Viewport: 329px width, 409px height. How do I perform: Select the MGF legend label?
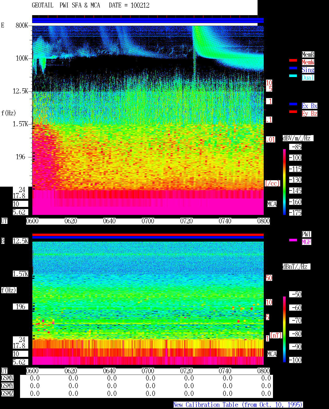click(306, 242)
